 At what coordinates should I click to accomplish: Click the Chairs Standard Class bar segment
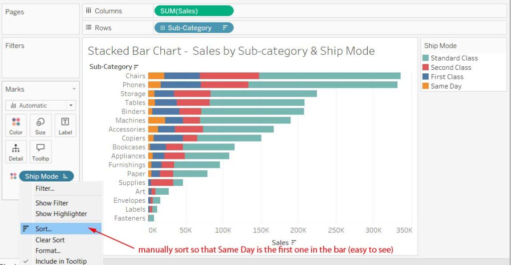pyautogui.click(x=329, y=76)
